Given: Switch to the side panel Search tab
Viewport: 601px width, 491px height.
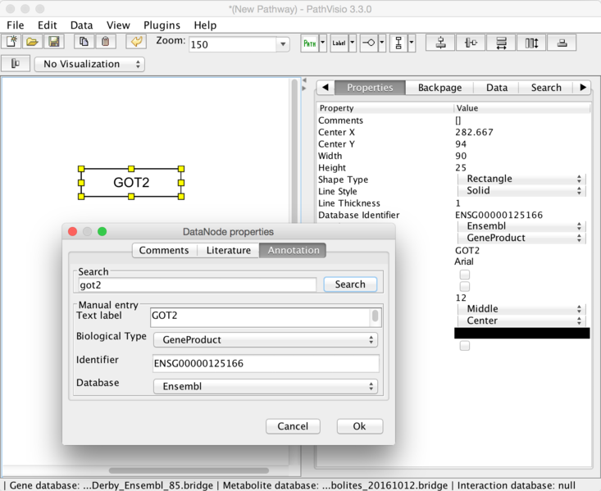Looking at the screenshot, I should pos(546,88).
